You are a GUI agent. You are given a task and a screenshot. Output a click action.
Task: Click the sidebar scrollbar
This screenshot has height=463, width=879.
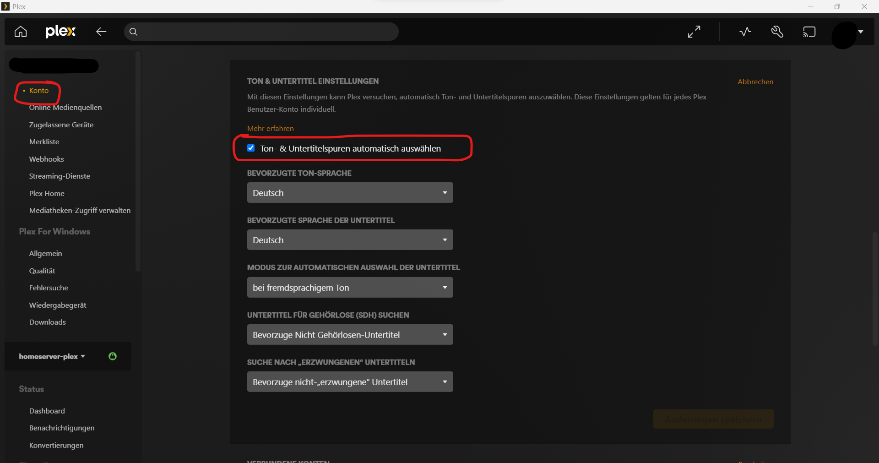138,161
